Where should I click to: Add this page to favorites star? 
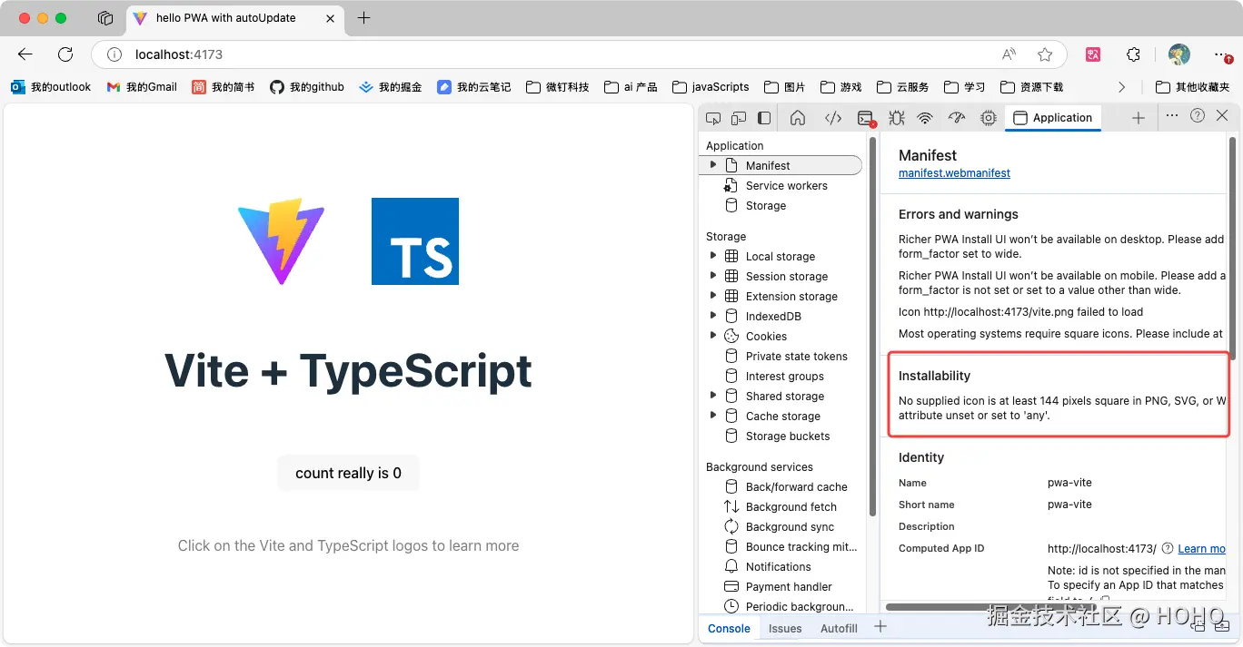(1045, 54)
